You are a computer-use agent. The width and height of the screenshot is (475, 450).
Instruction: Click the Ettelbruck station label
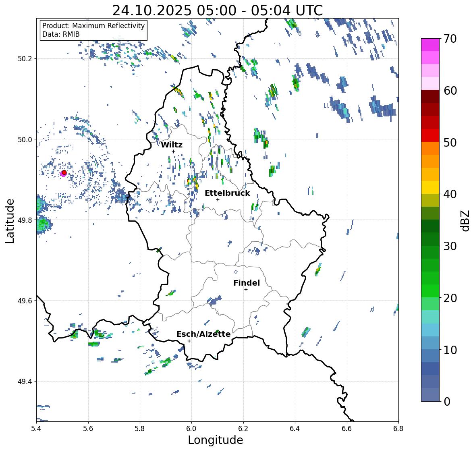tap(227, 193)
